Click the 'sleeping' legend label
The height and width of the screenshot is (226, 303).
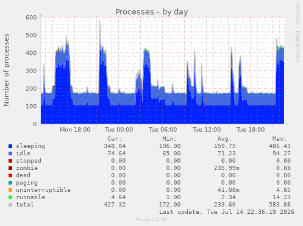(x=30, y=146)
